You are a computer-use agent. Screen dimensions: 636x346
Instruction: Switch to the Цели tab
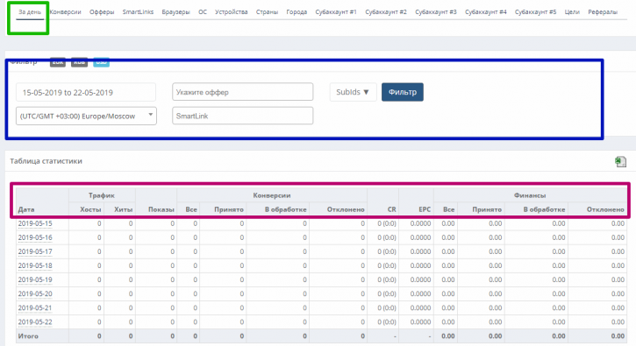[x=572, y=12]
